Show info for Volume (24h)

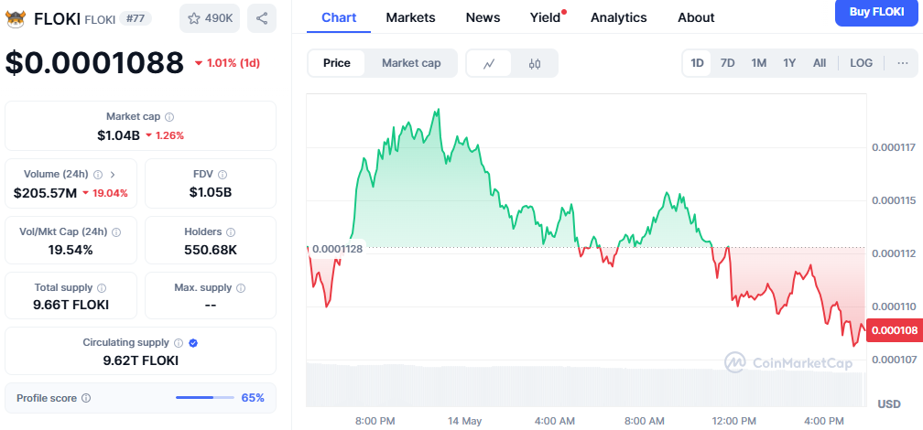click(x=98, y=175)
